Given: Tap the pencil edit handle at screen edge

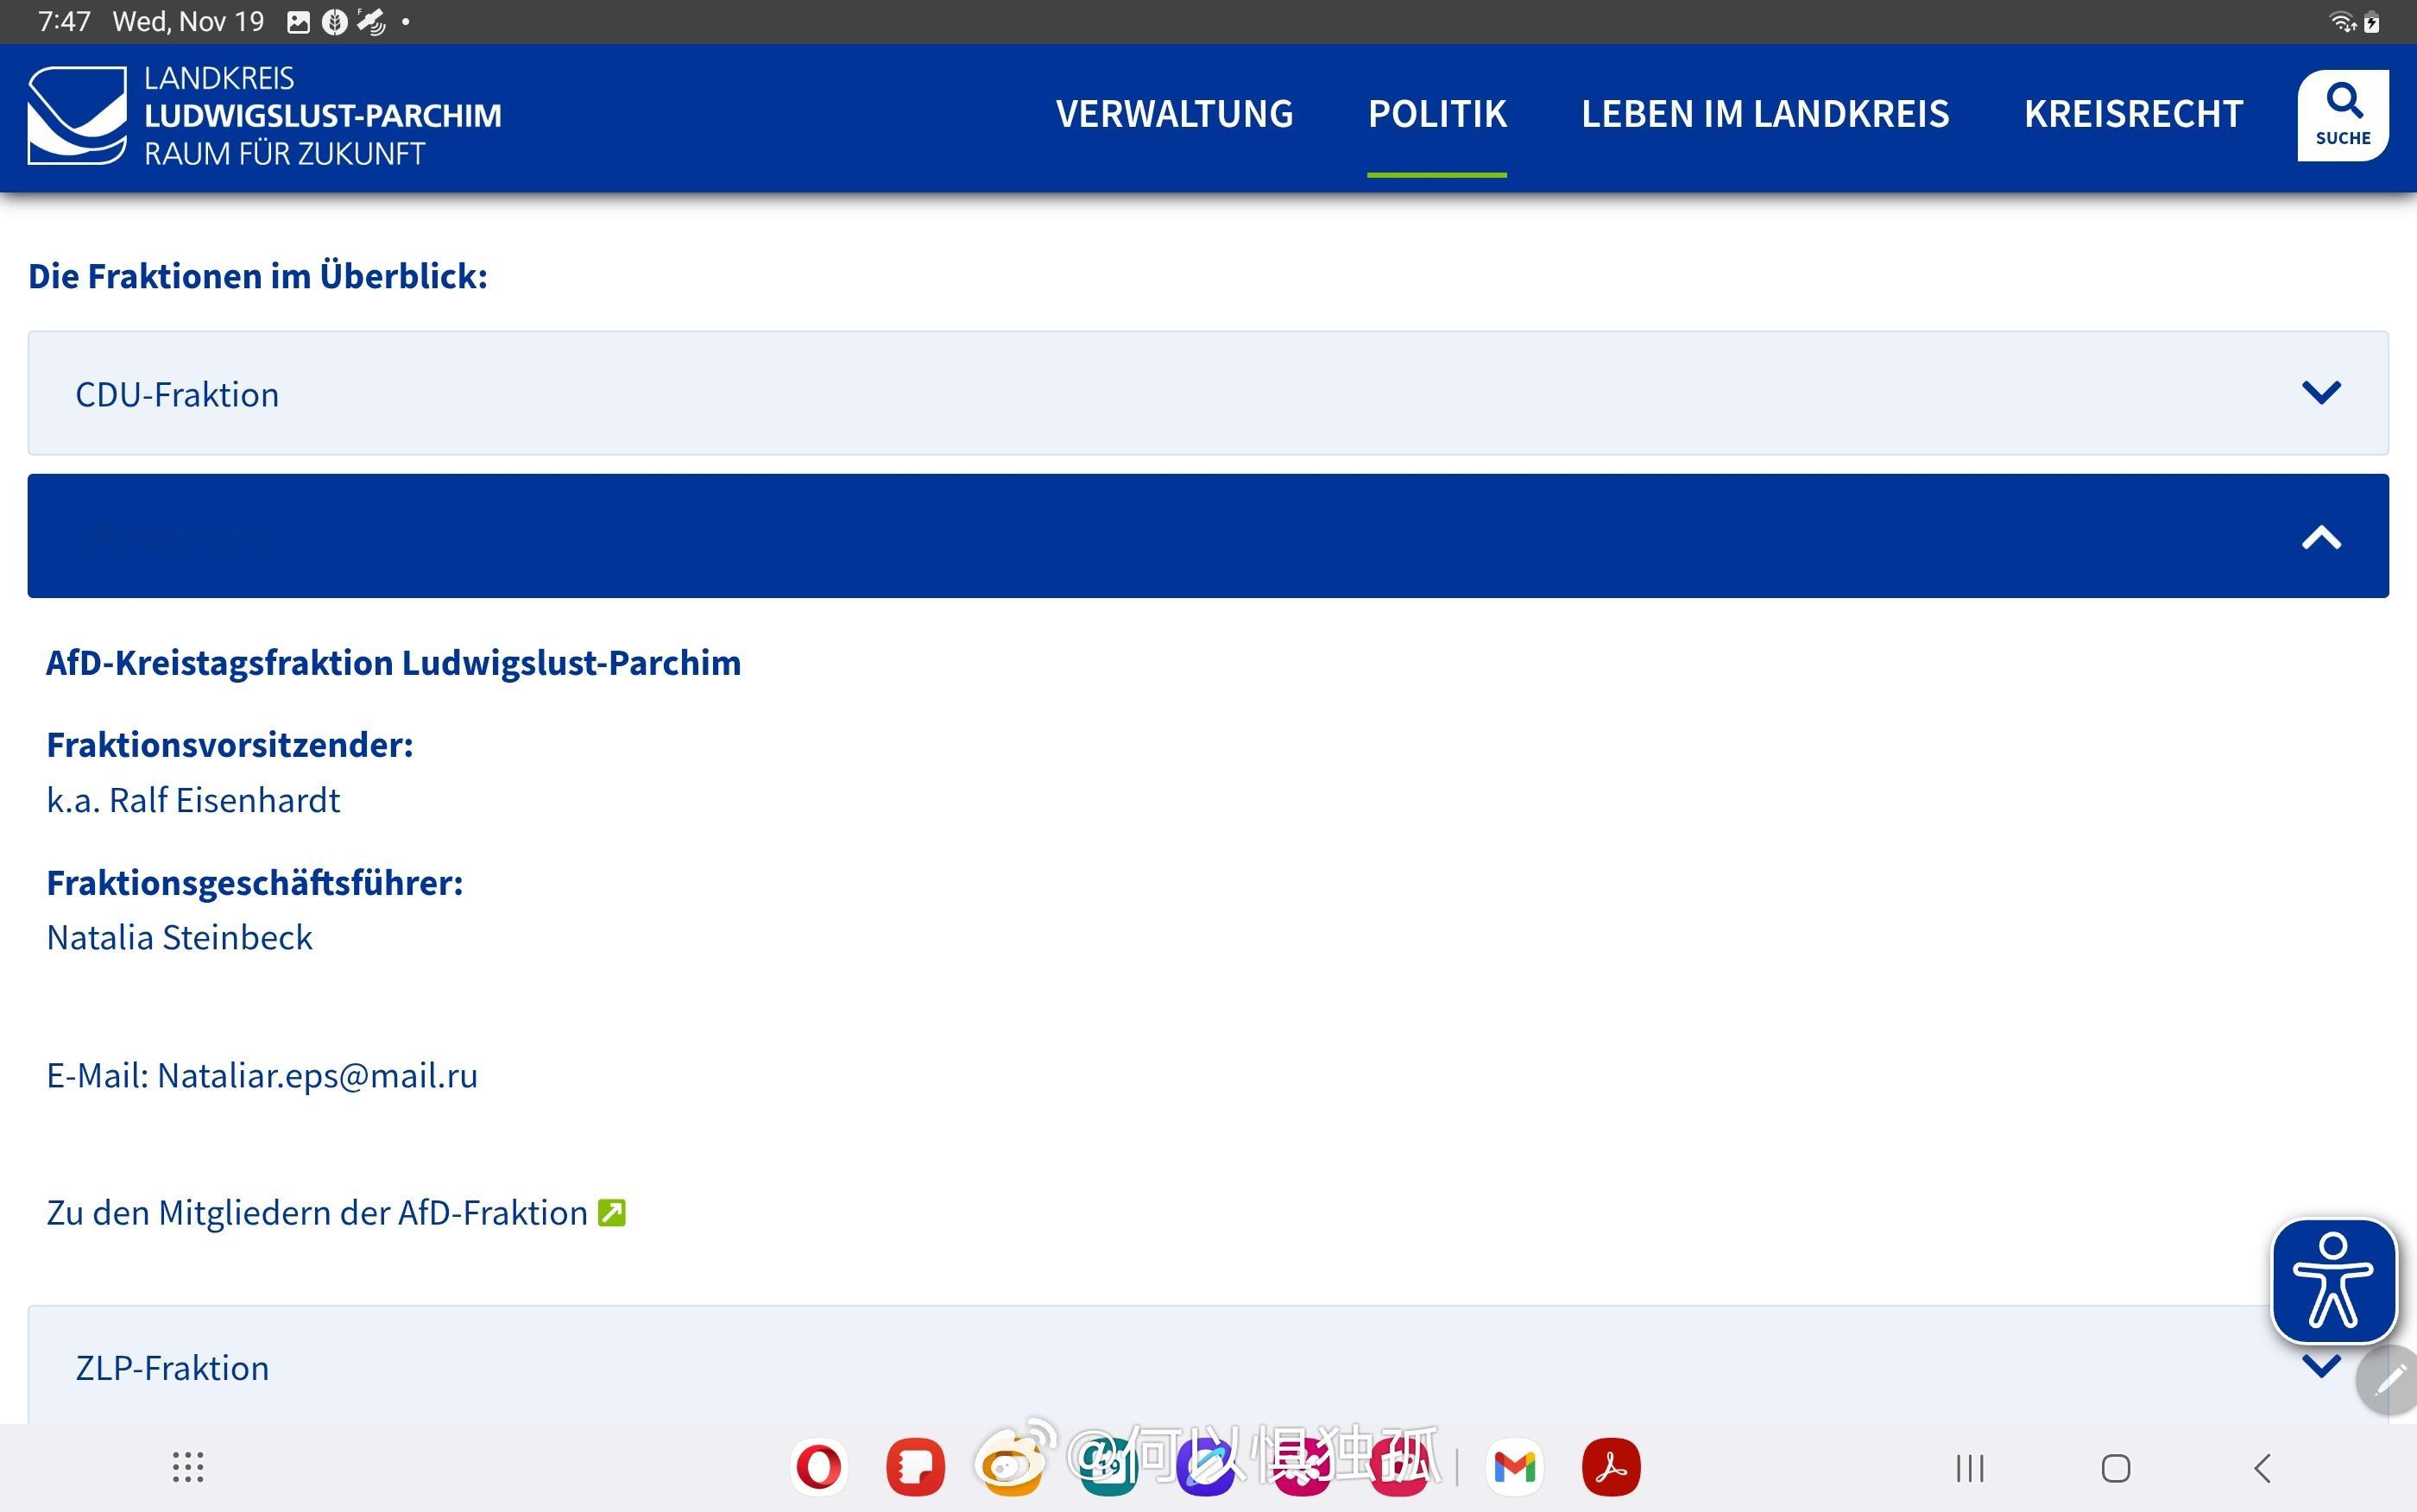Looking at the screenshot, I should point(2390,1380).
